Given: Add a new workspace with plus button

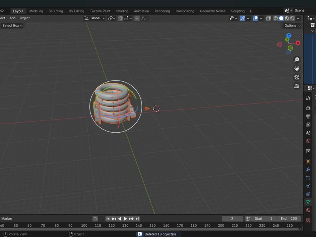Looking at the screenshot, I should point(250,11).
